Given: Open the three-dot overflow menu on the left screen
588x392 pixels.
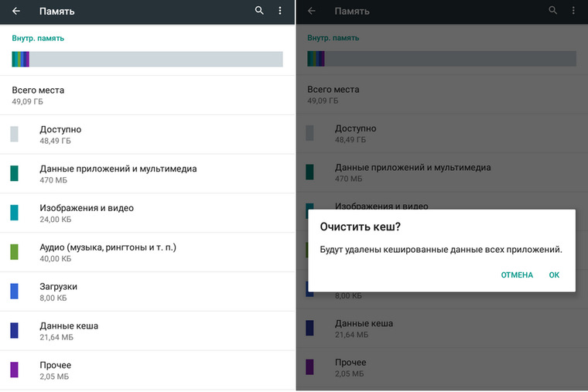Looking at the screenshot, I should click(x=280, y=11).
